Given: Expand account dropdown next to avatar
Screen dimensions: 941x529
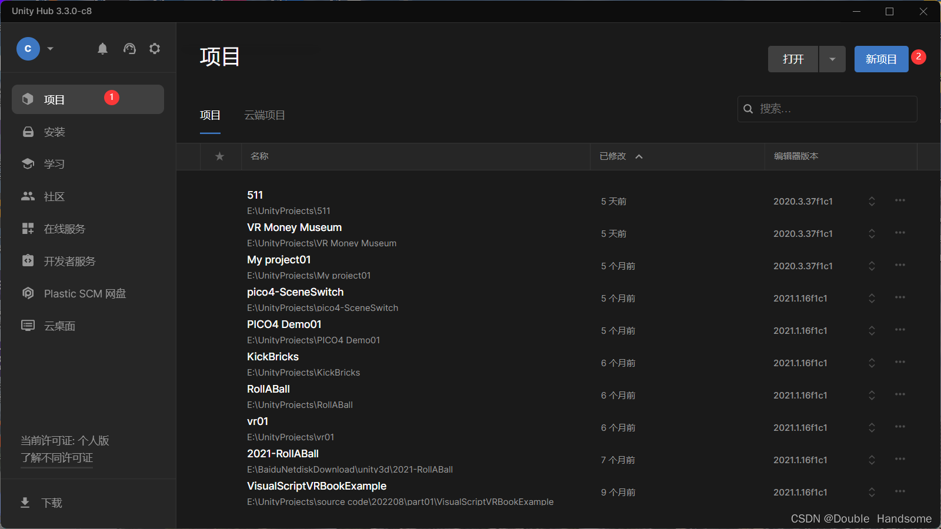Looking at the screenshot, I should pyautogui.click(x=51, y=49).
